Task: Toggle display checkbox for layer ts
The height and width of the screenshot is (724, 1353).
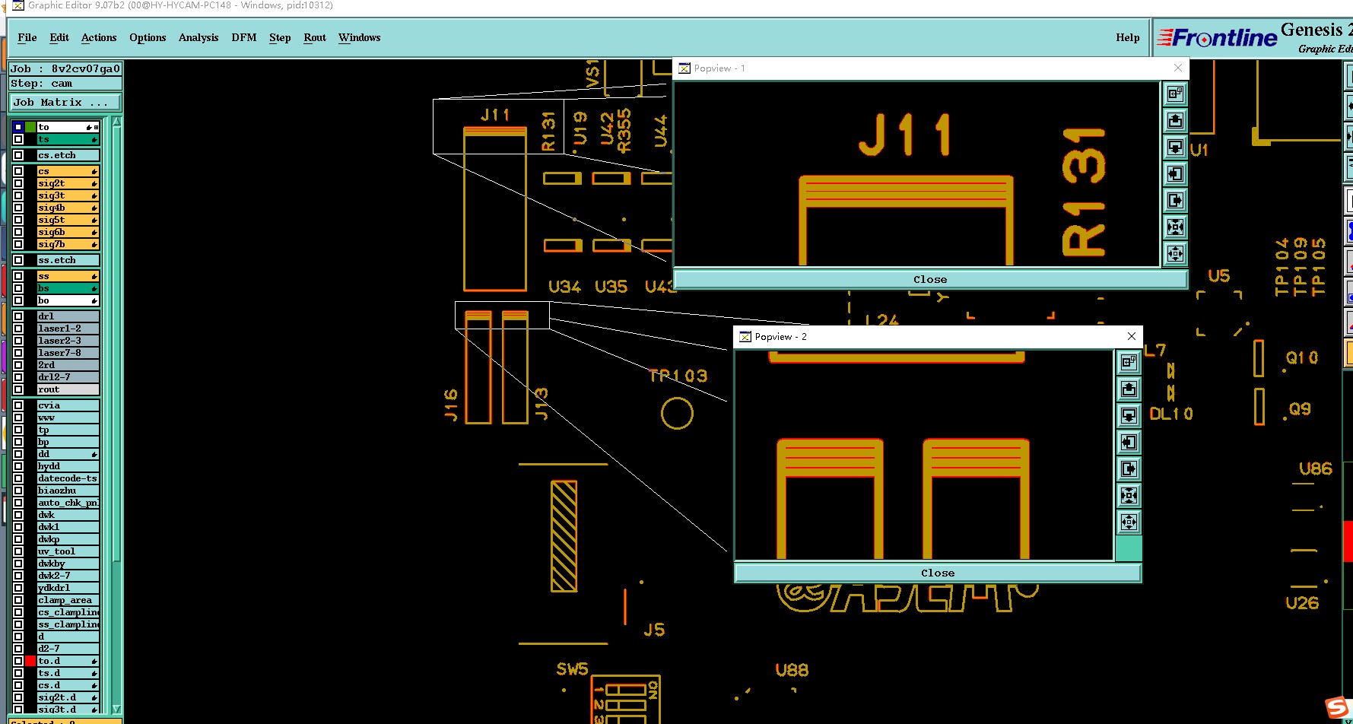Action: (x=18, y=139)
